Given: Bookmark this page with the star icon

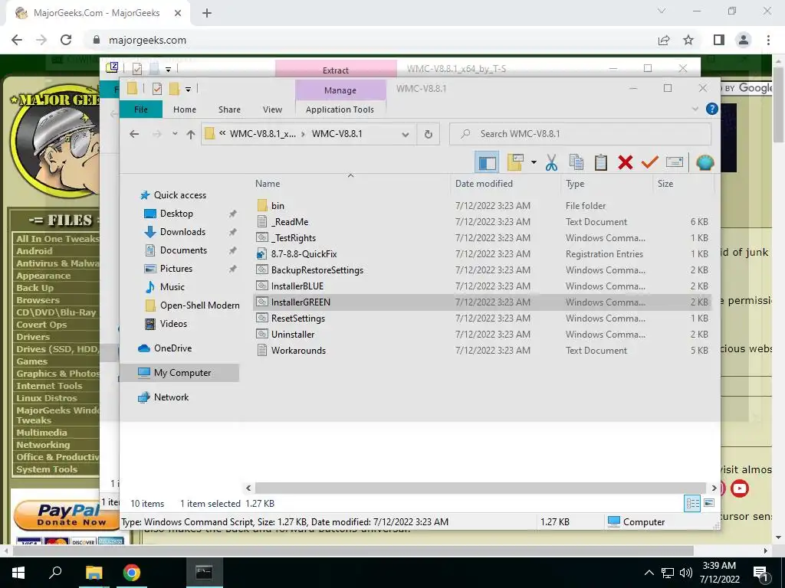Looking at the screenshot, I should click(688, 40).
